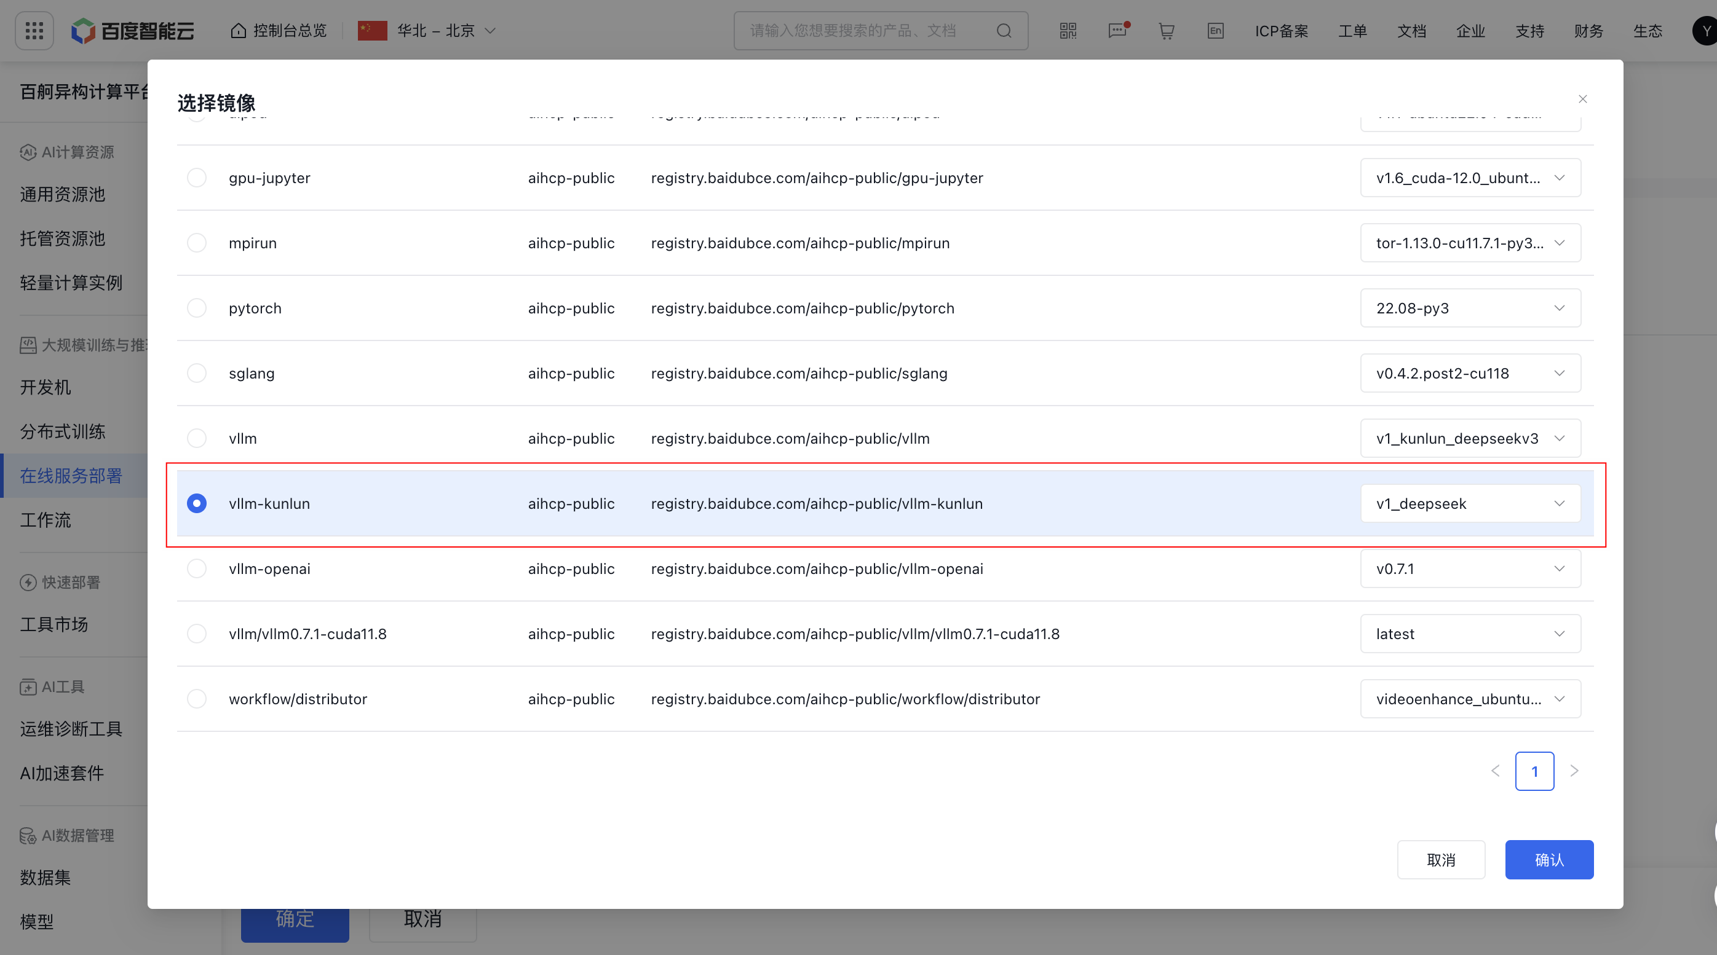Click registry path for vllm-kunlun
The height and width of the screenshot is (955, 1717).
pyautogui.click(x=817, y=503)
